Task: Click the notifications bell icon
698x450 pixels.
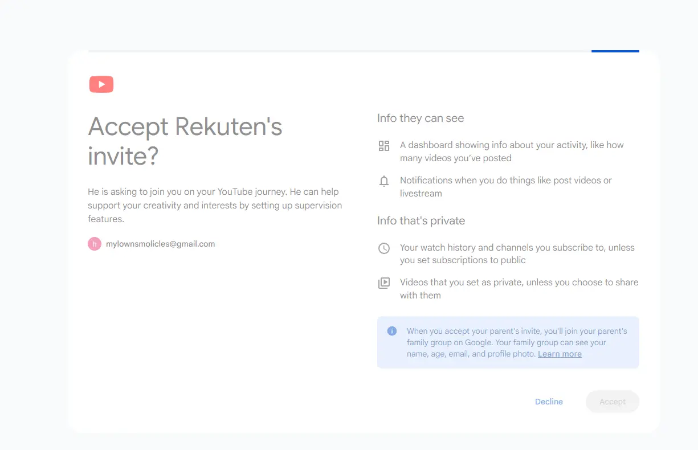Action: pos(384,181)
